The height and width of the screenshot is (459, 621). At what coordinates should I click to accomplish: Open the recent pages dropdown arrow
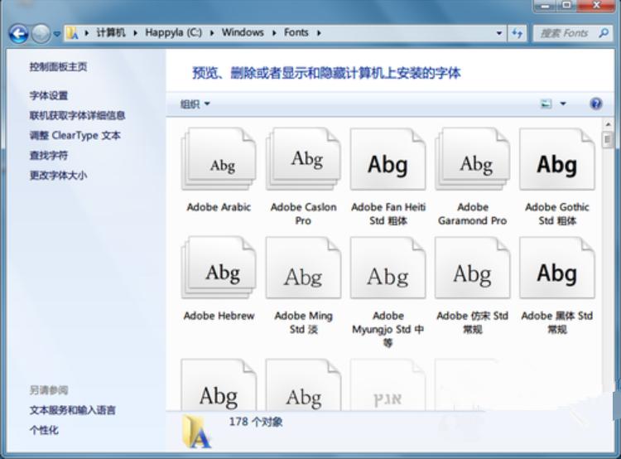(57, 34)
